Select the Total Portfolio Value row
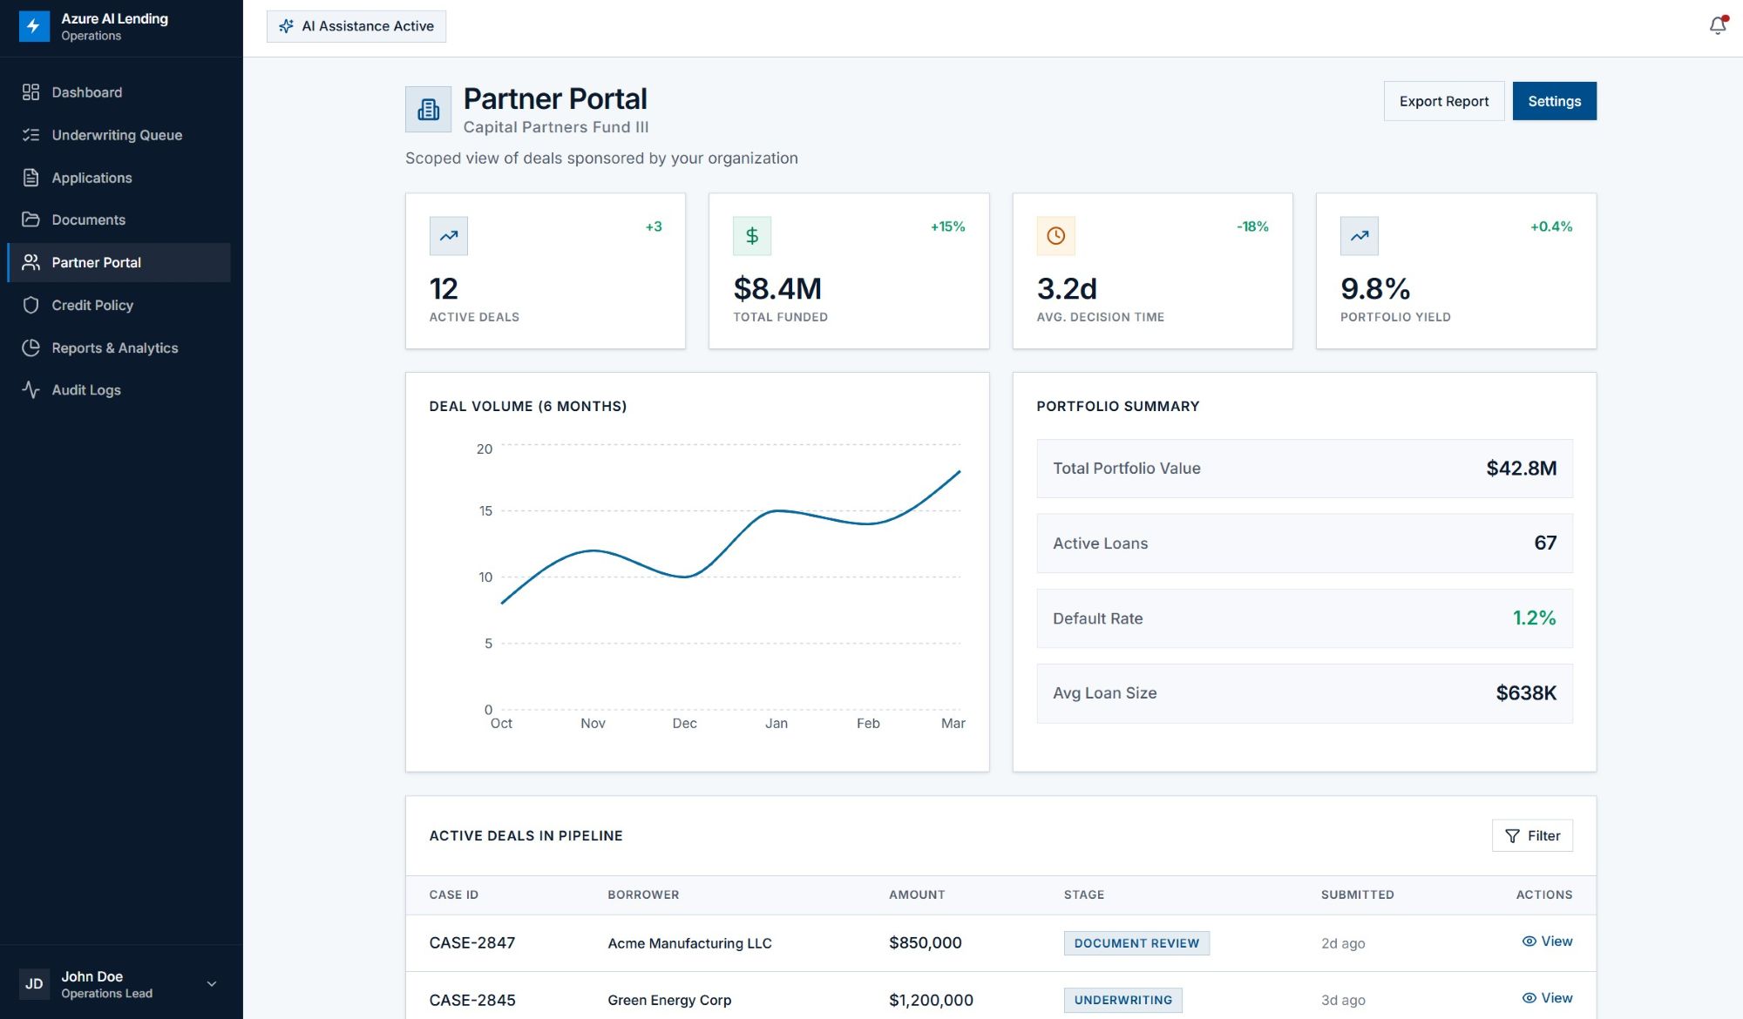 tap(1305, 469)
